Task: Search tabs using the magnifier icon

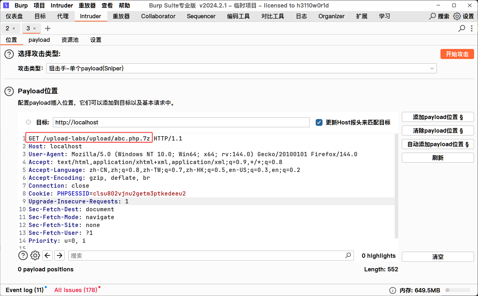Action: [x=462, y=28]
